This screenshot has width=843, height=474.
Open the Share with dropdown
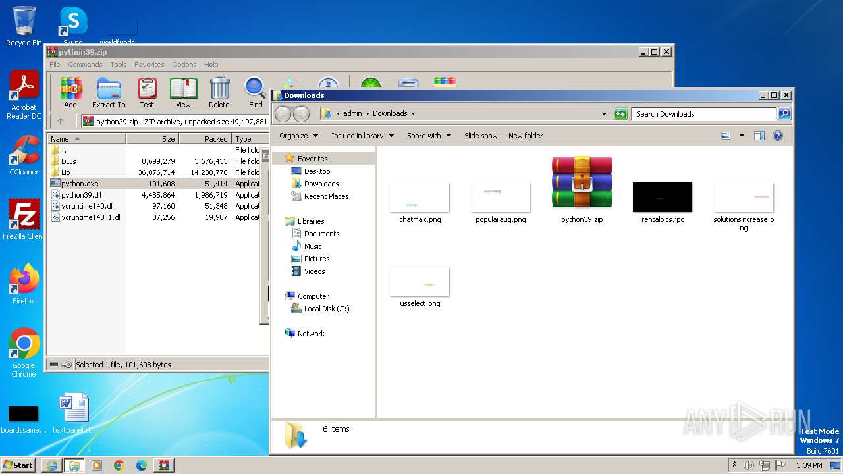click(x=429, y=136)
